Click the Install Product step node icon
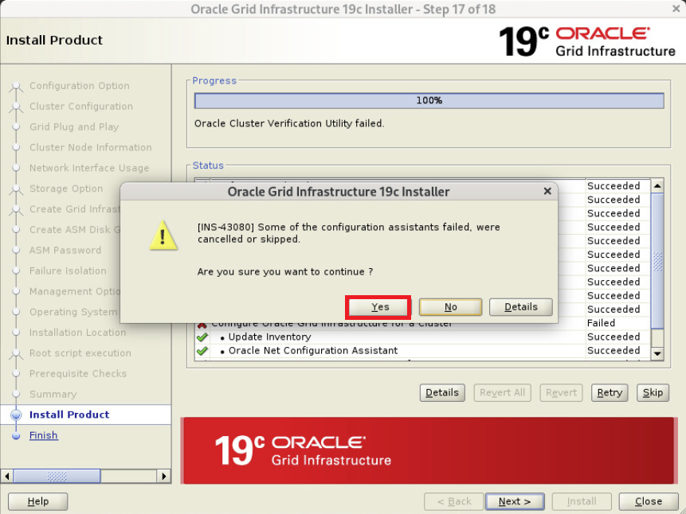 16,415
